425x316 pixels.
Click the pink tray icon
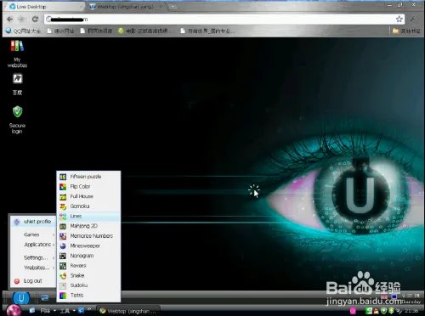(x=353, y=311)
